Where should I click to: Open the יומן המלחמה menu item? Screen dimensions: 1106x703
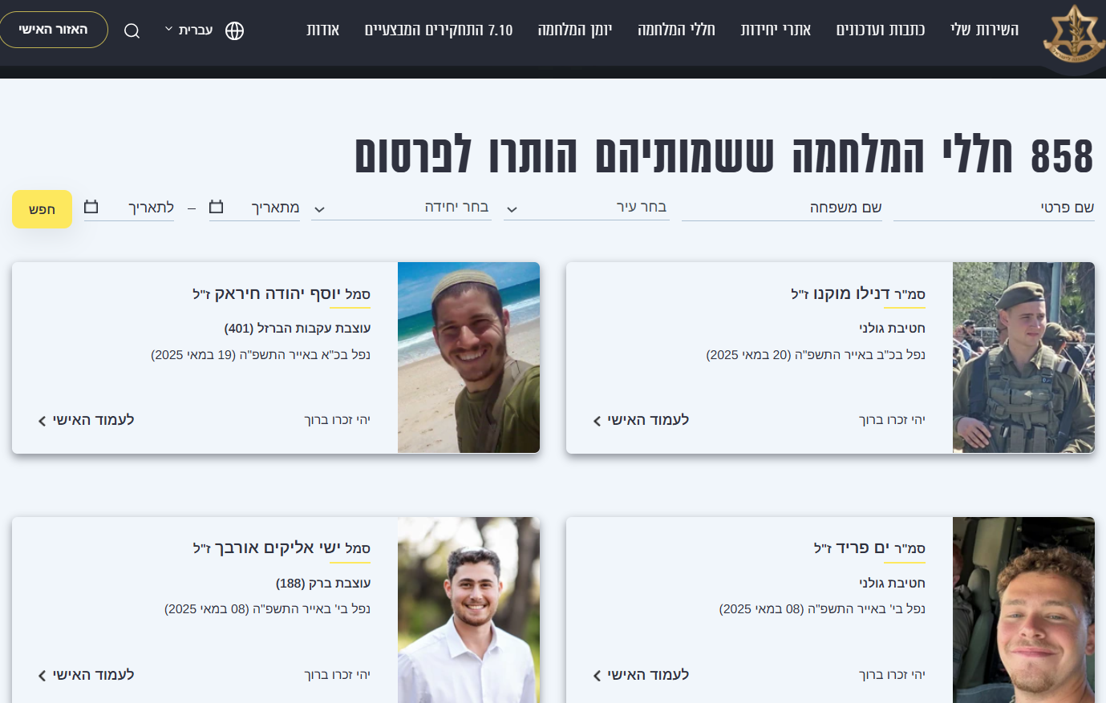[x=574, y=30]
